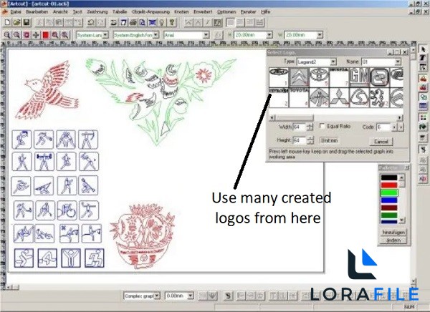Open the Optionen menu
Screen dimensions: 430x312
226,12
